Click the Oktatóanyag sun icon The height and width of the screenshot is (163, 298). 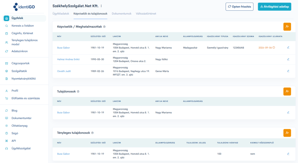(6, 126)
